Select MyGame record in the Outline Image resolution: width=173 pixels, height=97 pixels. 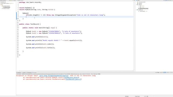coord(140,4)
